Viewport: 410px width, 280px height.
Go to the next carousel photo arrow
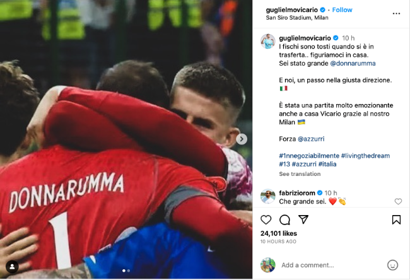coord(242,139)
